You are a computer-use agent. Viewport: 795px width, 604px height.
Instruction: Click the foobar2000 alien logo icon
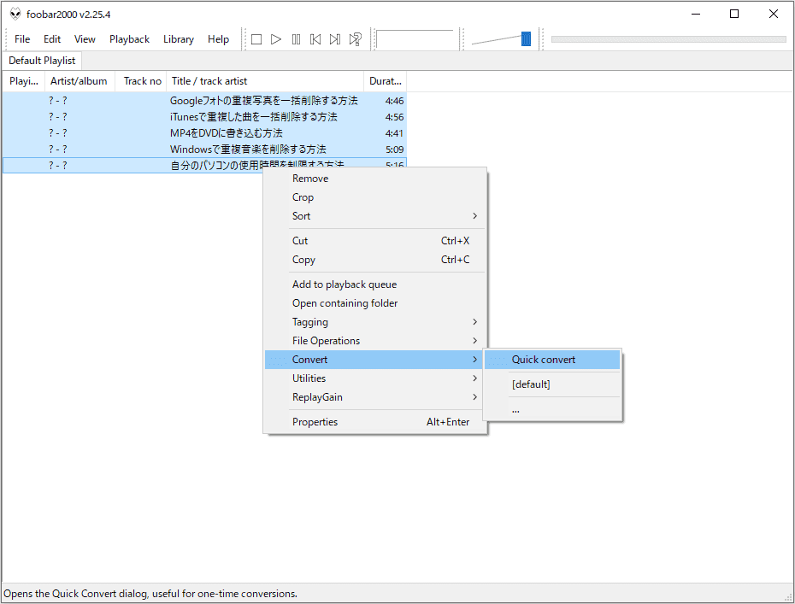15,15
